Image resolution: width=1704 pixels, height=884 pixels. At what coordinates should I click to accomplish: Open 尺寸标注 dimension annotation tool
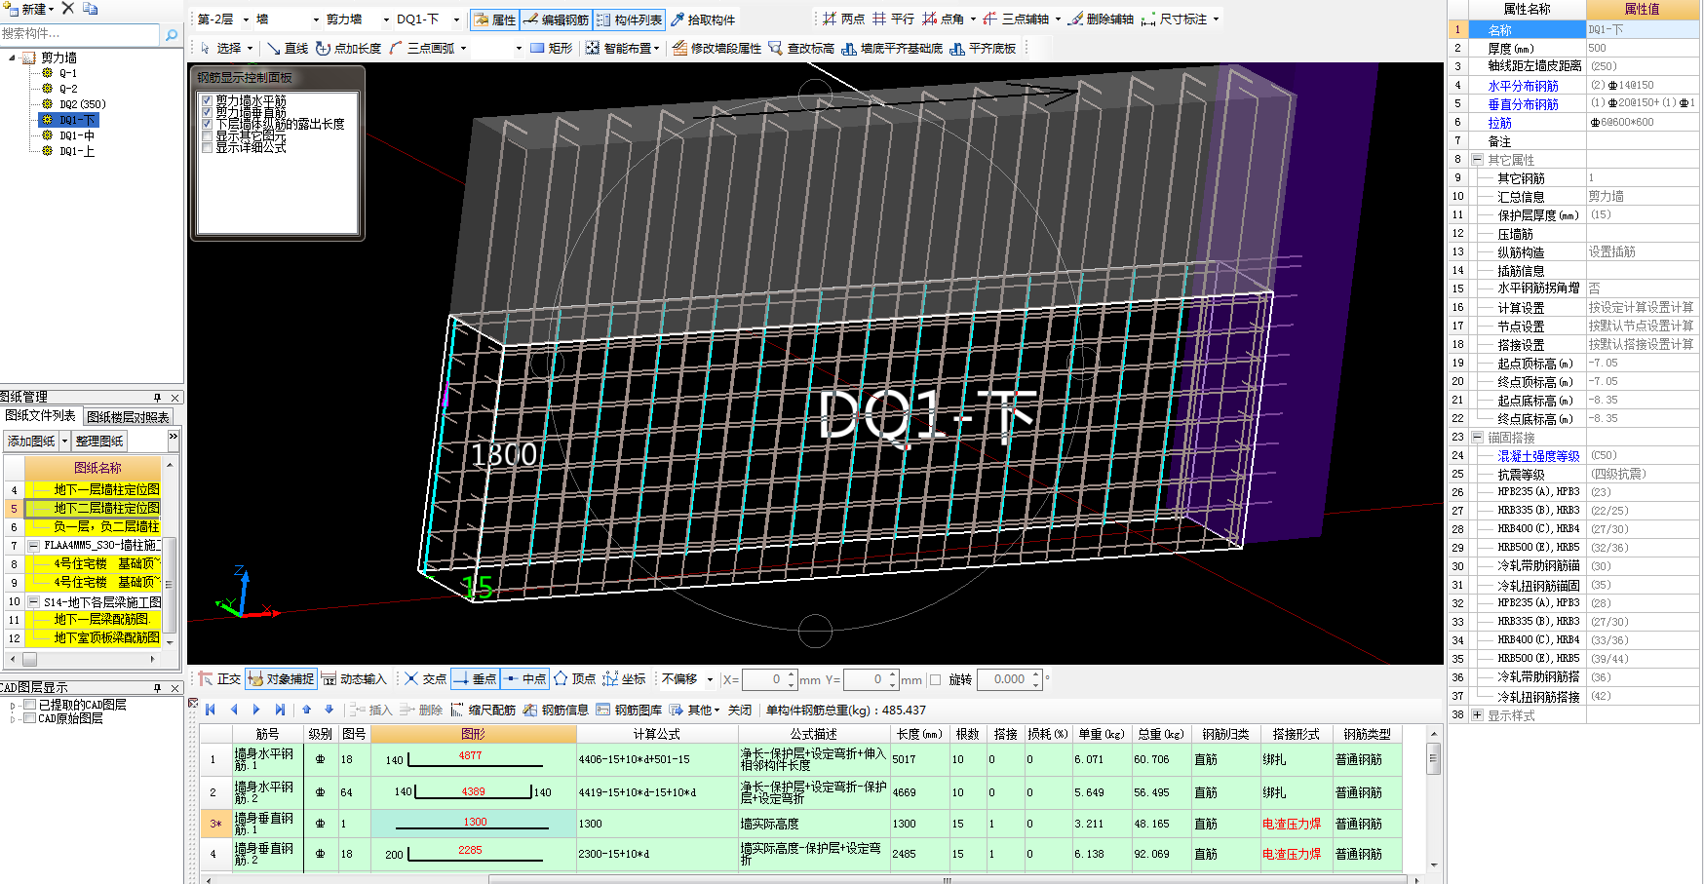click(x=1175, y=19)
